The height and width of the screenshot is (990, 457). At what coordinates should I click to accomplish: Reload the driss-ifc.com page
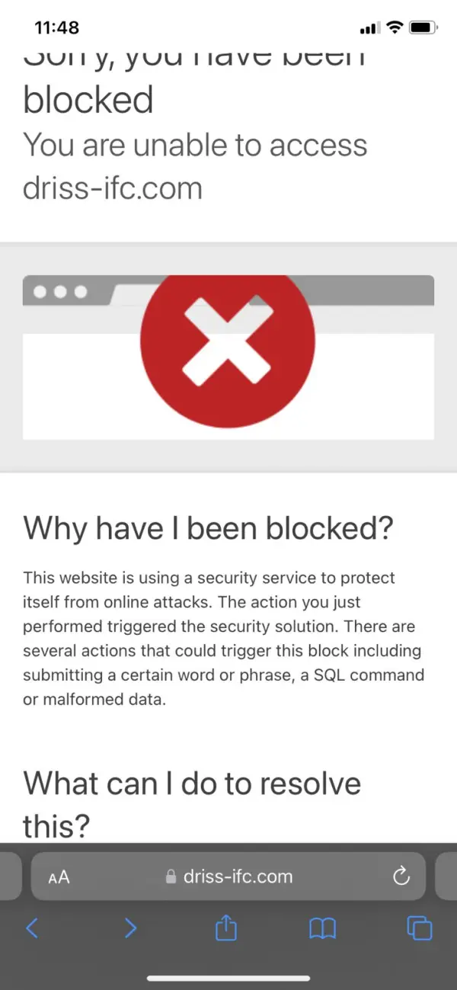(401, 876)
